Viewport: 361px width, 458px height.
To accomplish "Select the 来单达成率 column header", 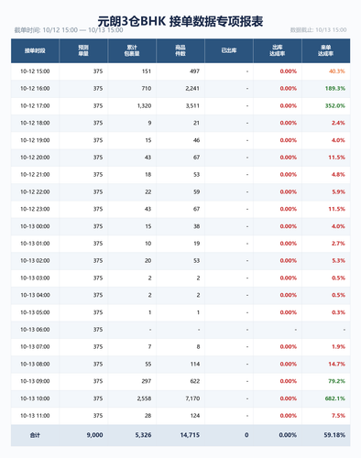I will [x=326, y=50].
